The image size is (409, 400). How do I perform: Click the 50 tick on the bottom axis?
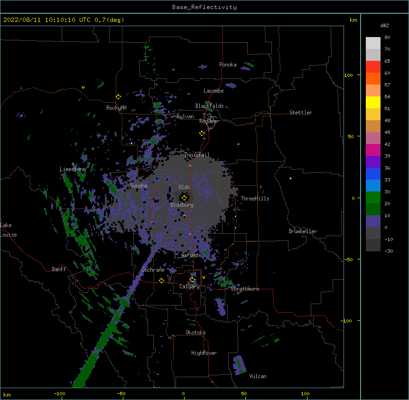(x=244, y=393)
